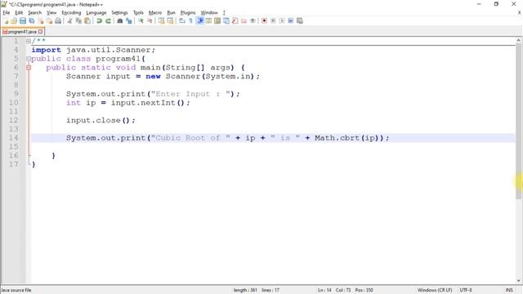Open the Document Map panel

(217, 21)
